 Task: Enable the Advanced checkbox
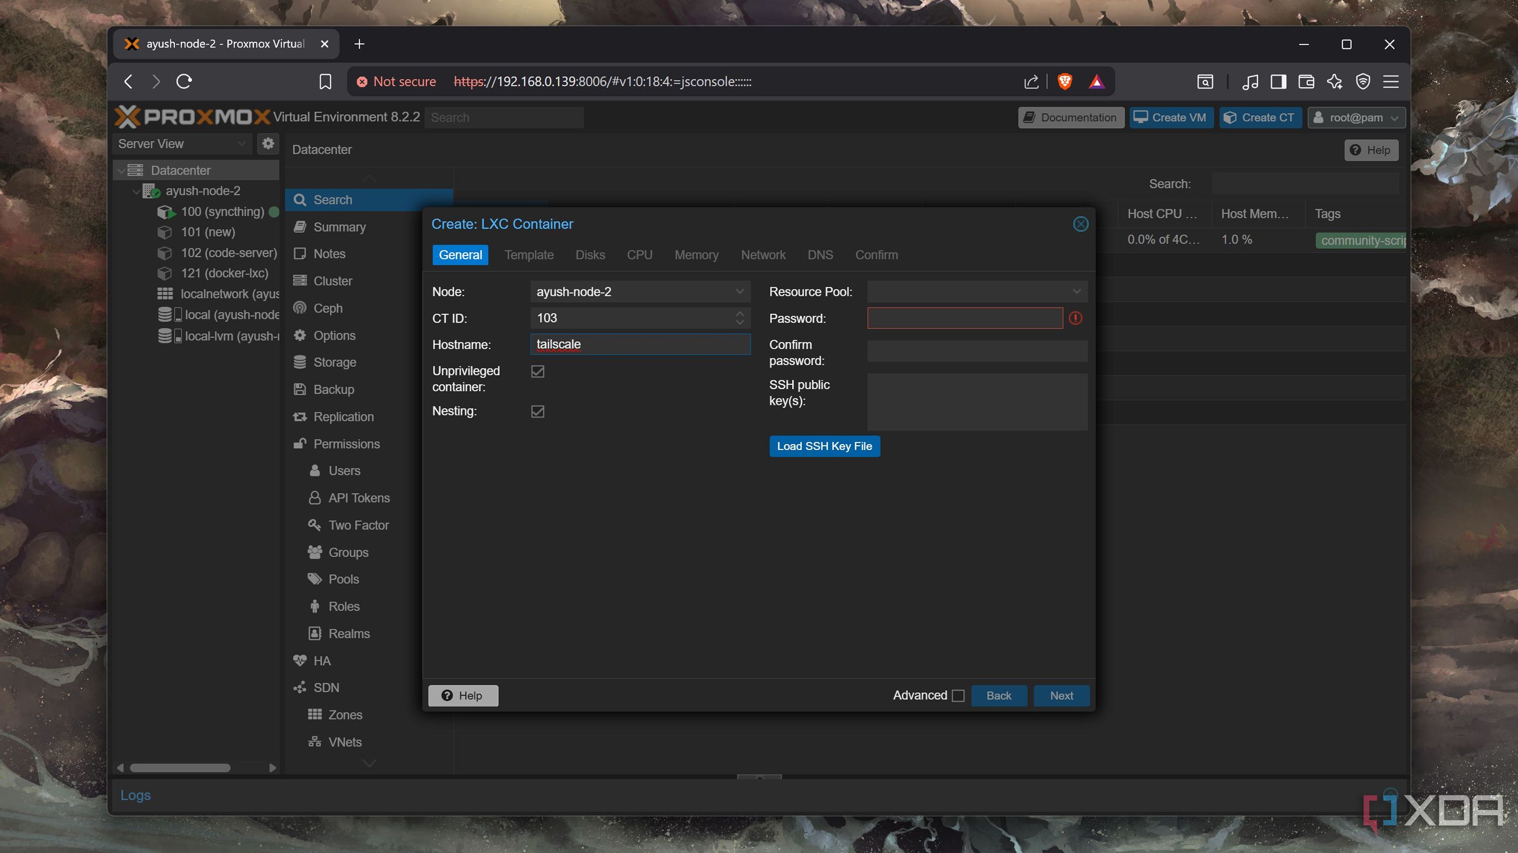coord(959,696)
